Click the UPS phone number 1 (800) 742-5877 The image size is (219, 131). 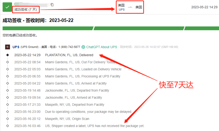coord(69,47)
